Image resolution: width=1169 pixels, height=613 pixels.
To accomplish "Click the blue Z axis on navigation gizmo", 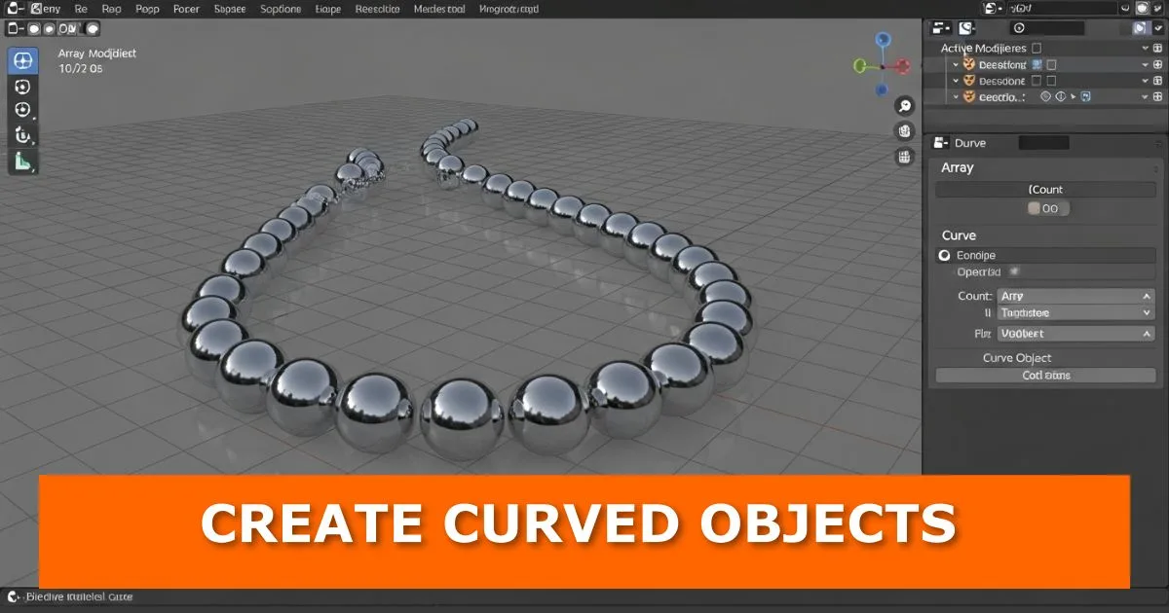I will (883, 40).
